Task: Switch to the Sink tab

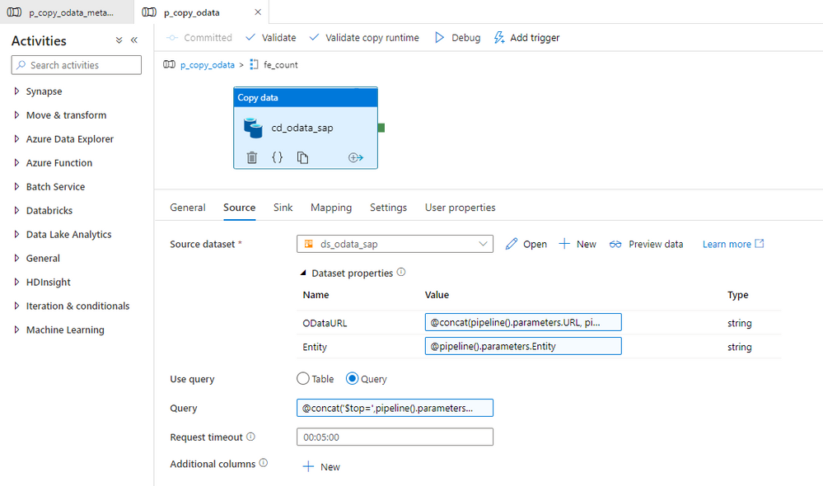Action: tap(283, 208)
